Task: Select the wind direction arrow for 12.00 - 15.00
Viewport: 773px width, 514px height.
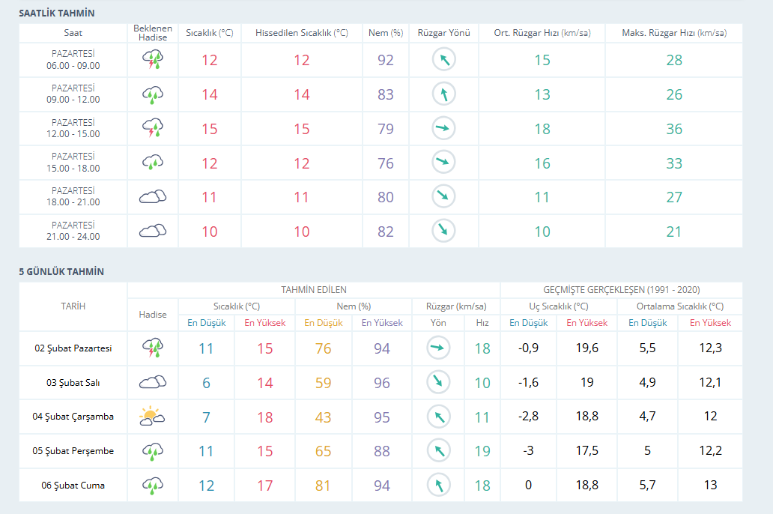Action: coord(444,129)
